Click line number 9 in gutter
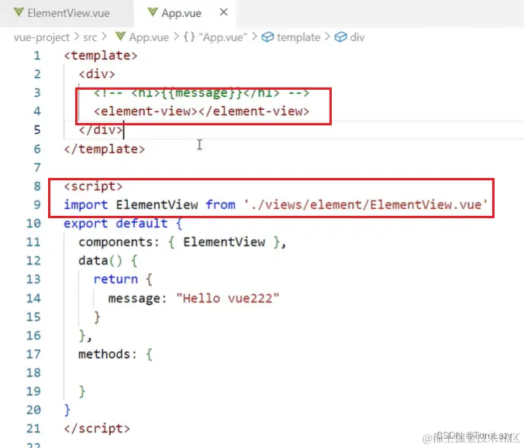The height and width of the screenshot is (448, 524). (37, 204)
